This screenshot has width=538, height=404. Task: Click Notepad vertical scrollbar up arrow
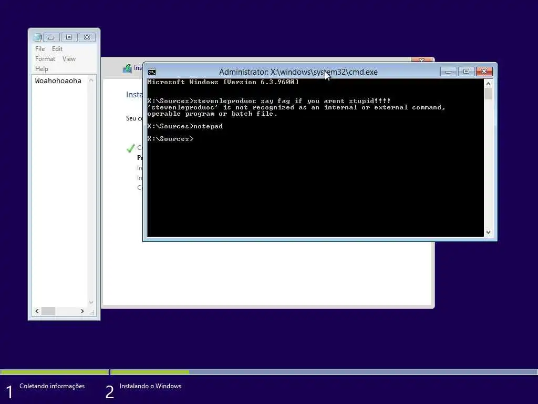pyautogui.click(x=91, y=80)
